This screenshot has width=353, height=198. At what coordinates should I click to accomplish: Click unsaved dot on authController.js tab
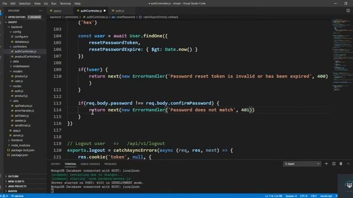coord(105,10)
